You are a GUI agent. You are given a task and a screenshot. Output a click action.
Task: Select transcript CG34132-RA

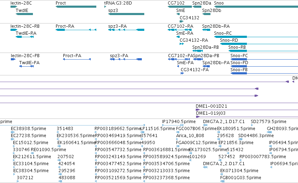coord(194,40)
